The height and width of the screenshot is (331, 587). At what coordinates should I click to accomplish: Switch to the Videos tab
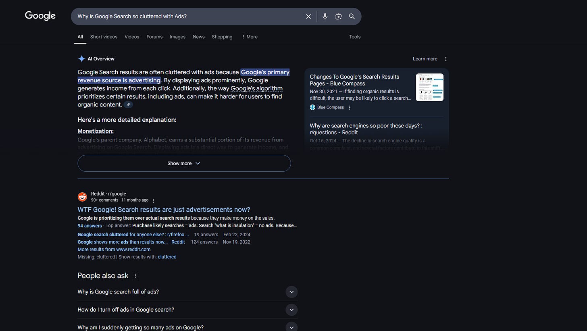[132, 37]
